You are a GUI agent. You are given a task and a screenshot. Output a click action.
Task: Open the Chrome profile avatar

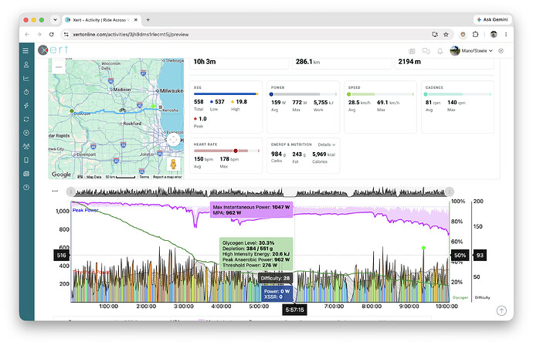coord(494,34)
